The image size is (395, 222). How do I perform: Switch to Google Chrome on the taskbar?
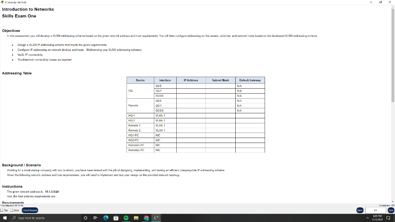(x=146, y=218)
